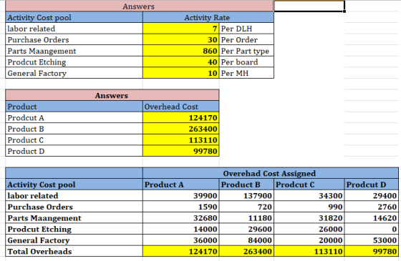Select General Factory value 53000
Image resolution: width=401 pixels, height=261 pixels.
pos(372,240)
